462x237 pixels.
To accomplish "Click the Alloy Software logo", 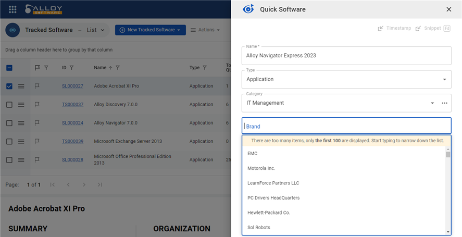I will pyautogui.click(x=43, y=9).
